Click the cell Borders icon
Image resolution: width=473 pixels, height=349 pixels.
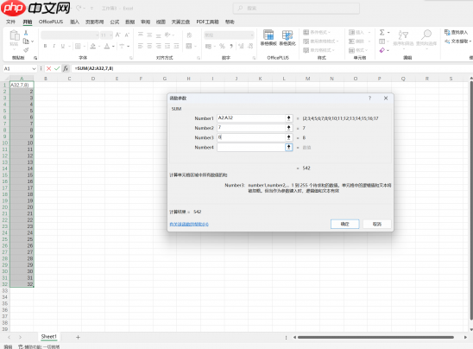click(78, 46)
